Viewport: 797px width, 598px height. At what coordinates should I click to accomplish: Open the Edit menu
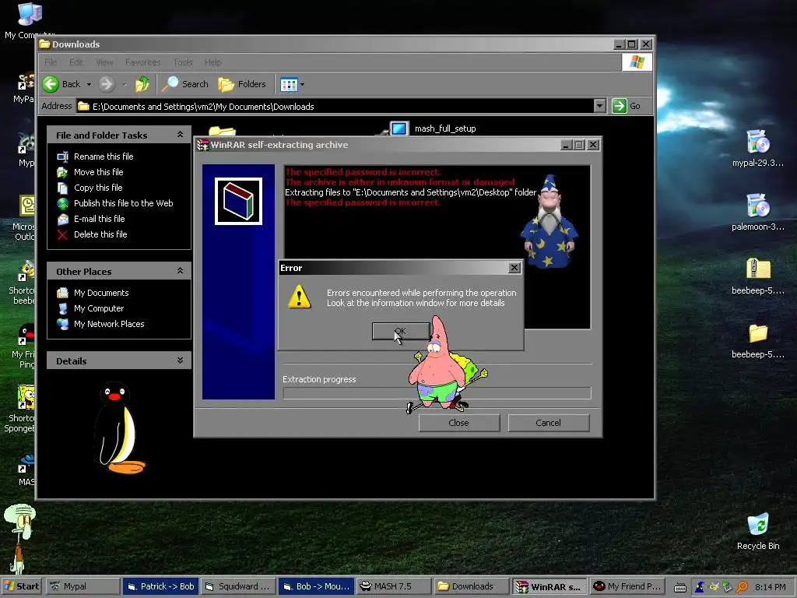[x=76, y=62]
